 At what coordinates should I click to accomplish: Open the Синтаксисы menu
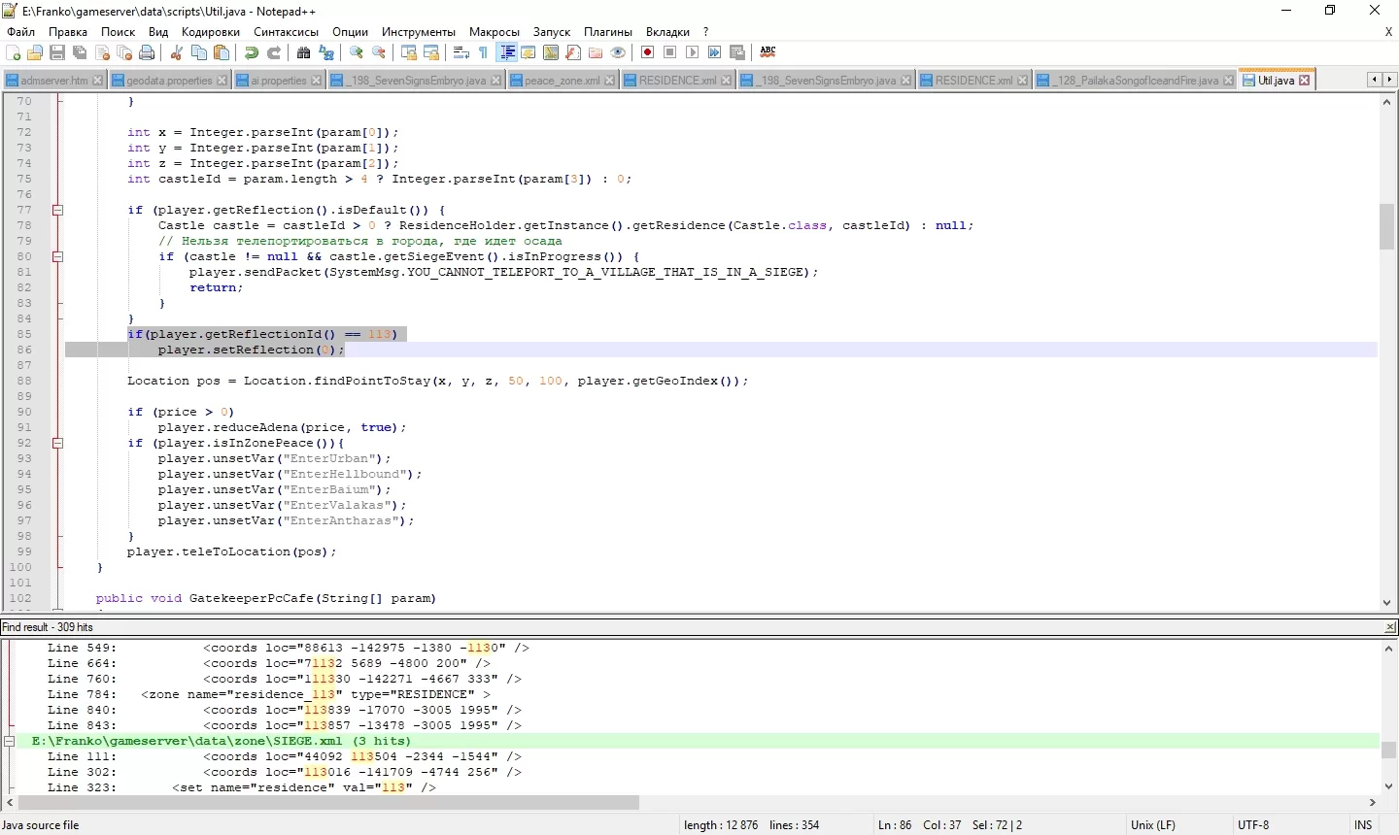(x=287, y=32)
